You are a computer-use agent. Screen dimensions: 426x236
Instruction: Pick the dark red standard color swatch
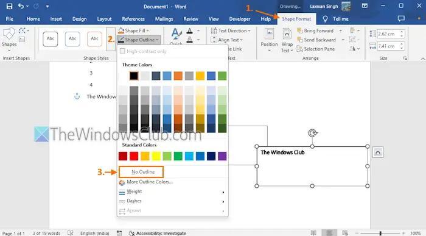tap(123, 156)
